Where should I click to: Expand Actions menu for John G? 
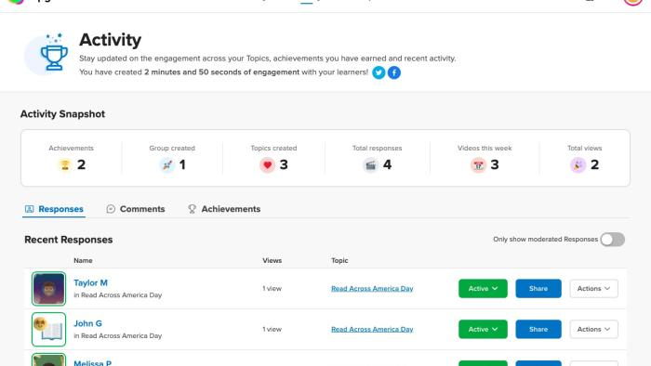click(x=593, y=329)
